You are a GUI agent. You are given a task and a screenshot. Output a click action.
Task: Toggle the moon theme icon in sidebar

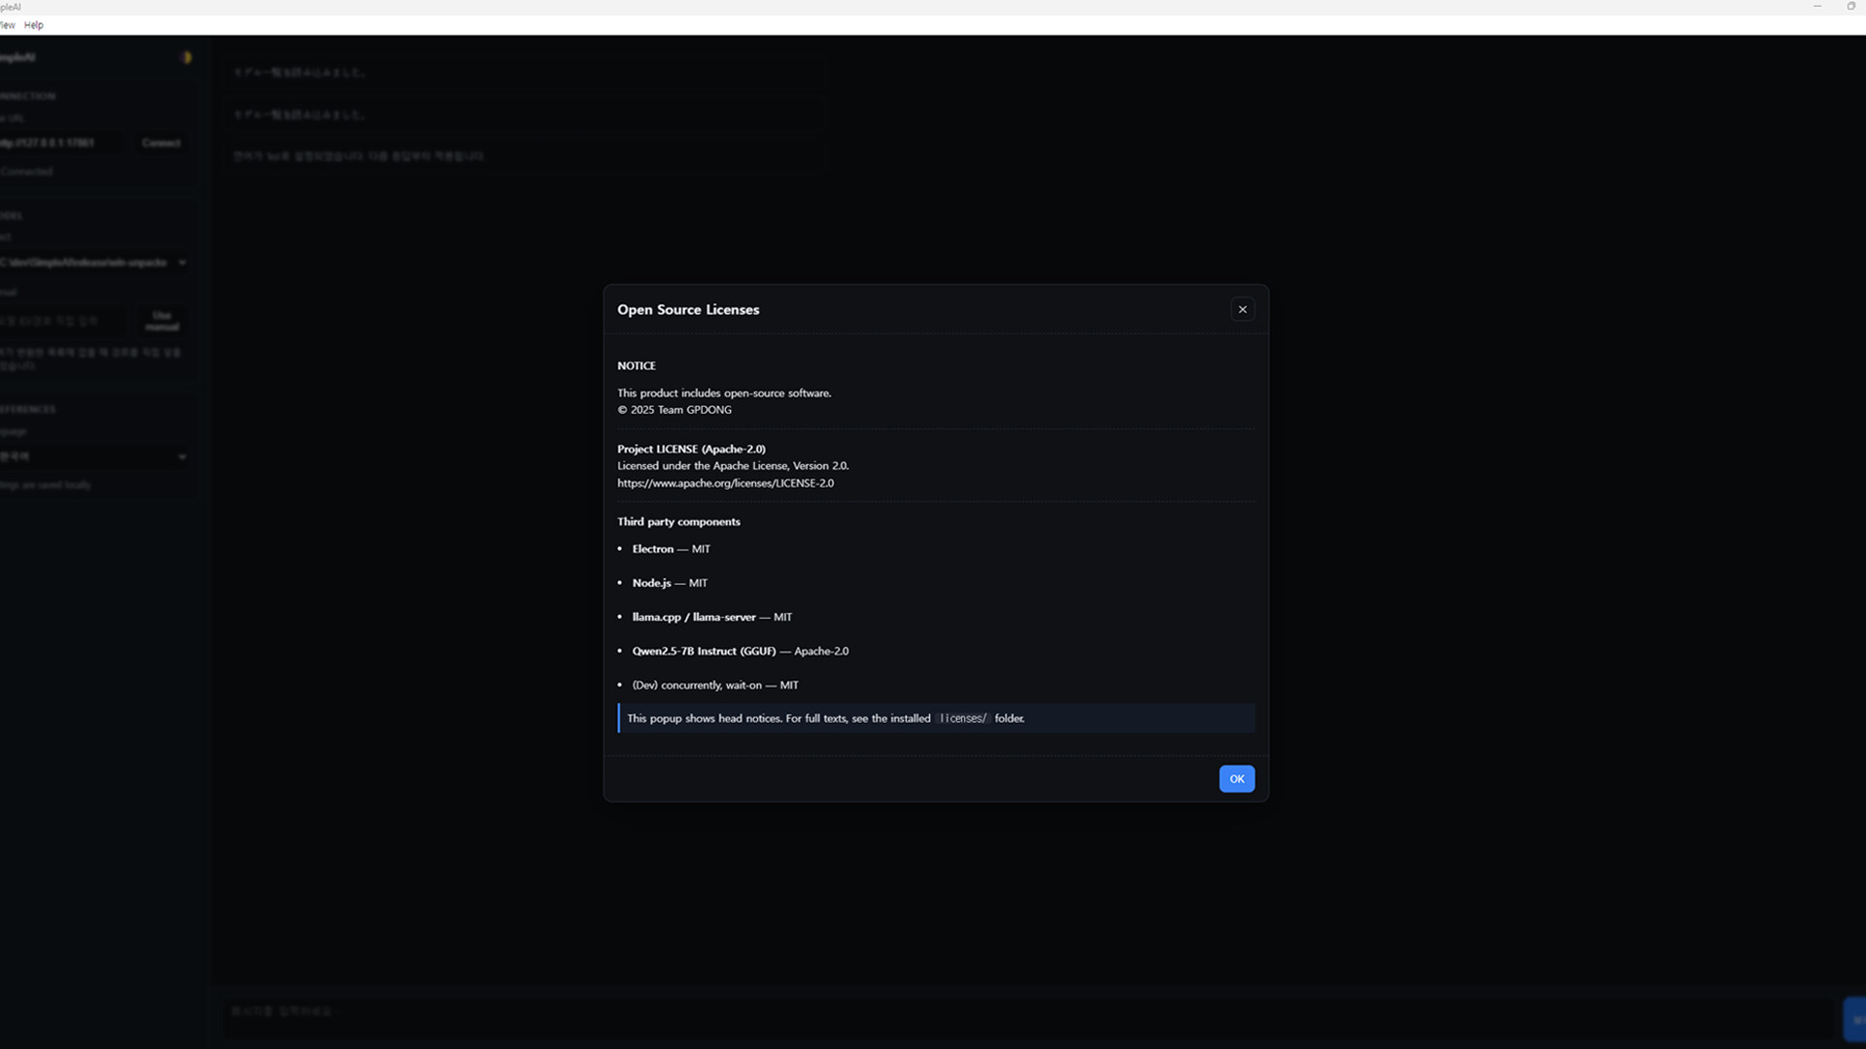coord(187,57)
